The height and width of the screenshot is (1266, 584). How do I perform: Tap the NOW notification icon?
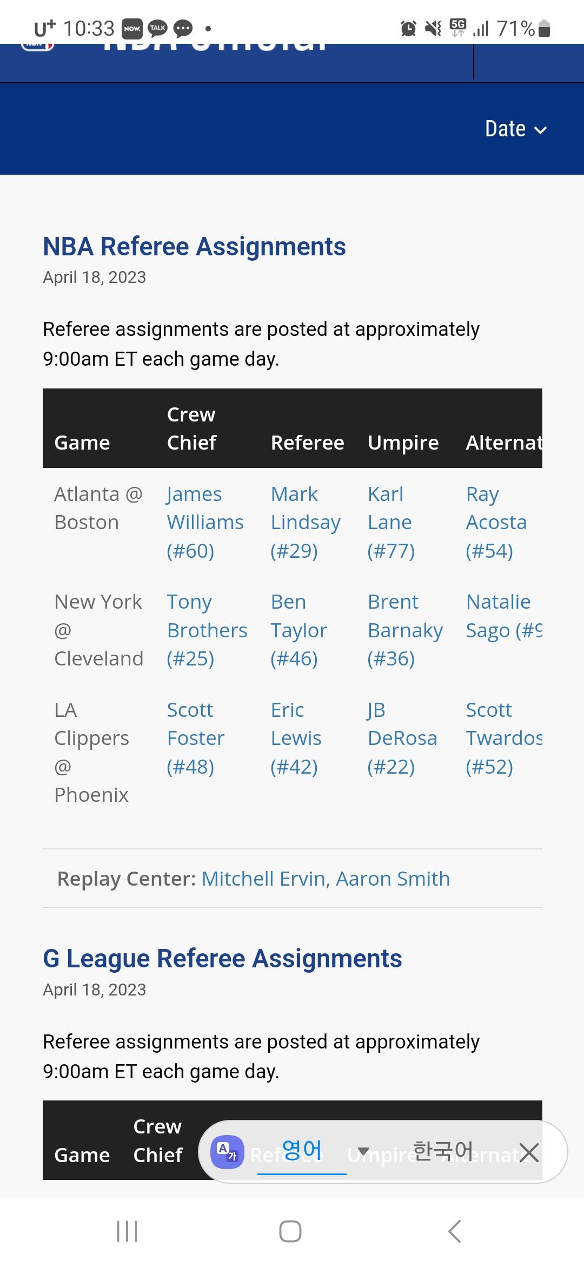132,28
